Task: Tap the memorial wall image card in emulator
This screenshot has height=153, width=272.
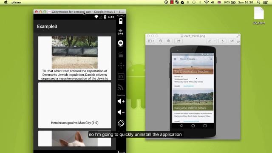Action: (75, 52)
